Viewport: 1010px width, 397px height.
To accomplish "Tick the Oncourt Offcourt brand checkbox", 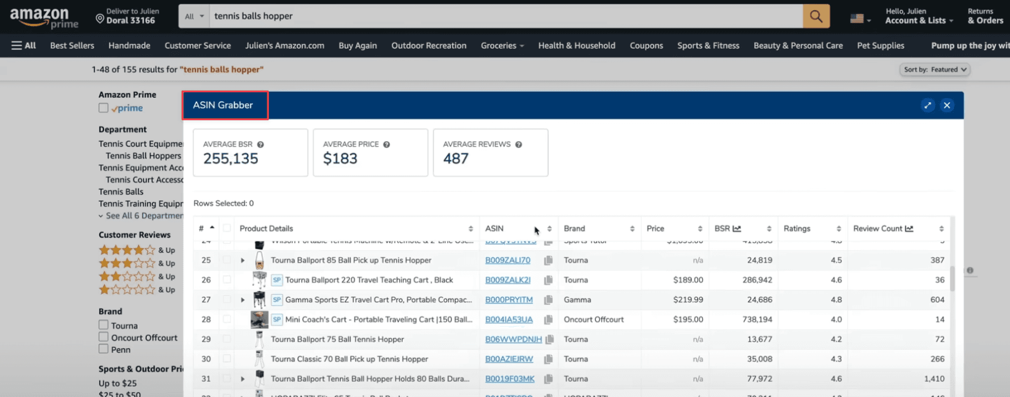I will (104, 337).
